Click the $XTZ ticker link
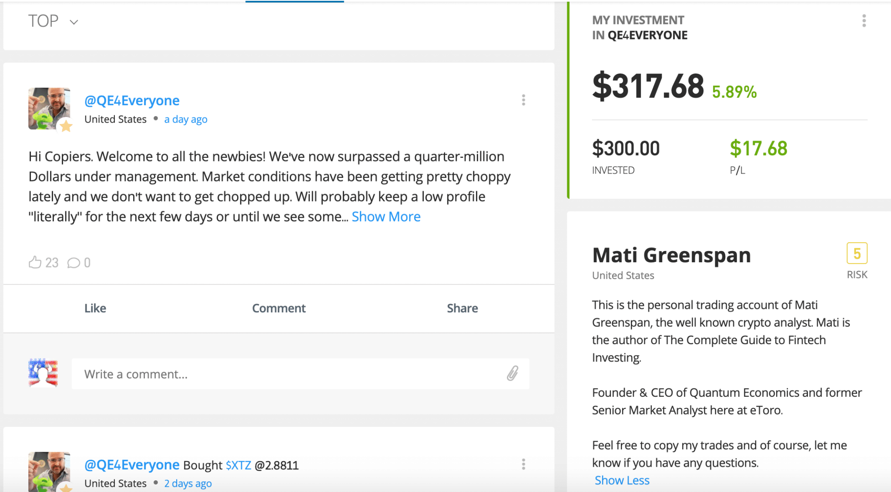 [238, 465]
